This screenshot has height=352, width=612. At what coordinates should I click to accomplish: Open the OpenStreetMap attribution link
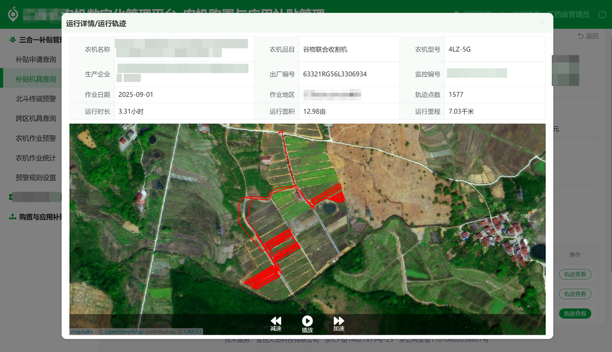click(124, 332)
